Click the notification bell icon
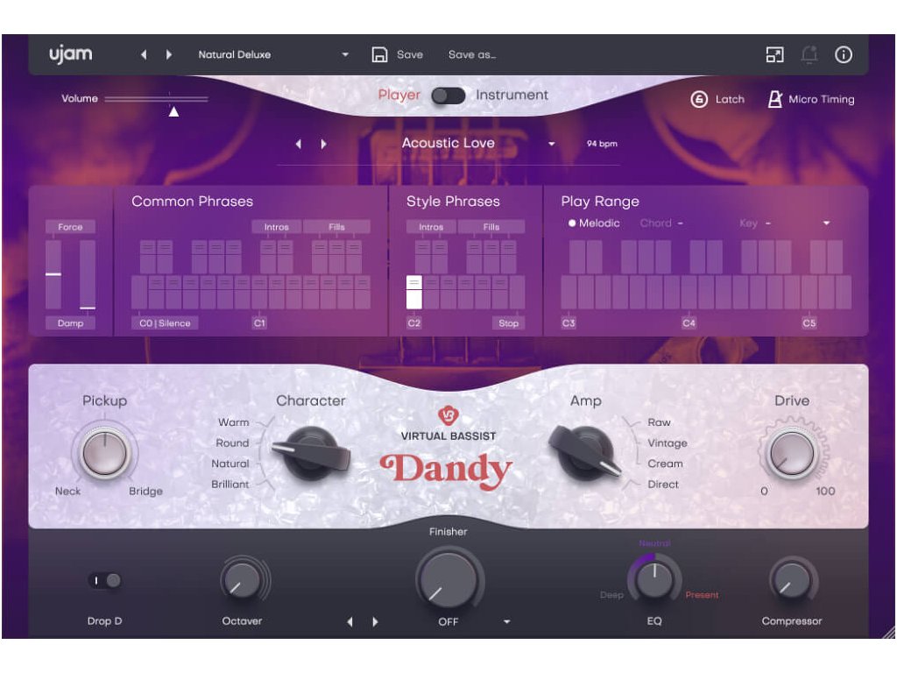The image size is (897, 673). [809, 55]
